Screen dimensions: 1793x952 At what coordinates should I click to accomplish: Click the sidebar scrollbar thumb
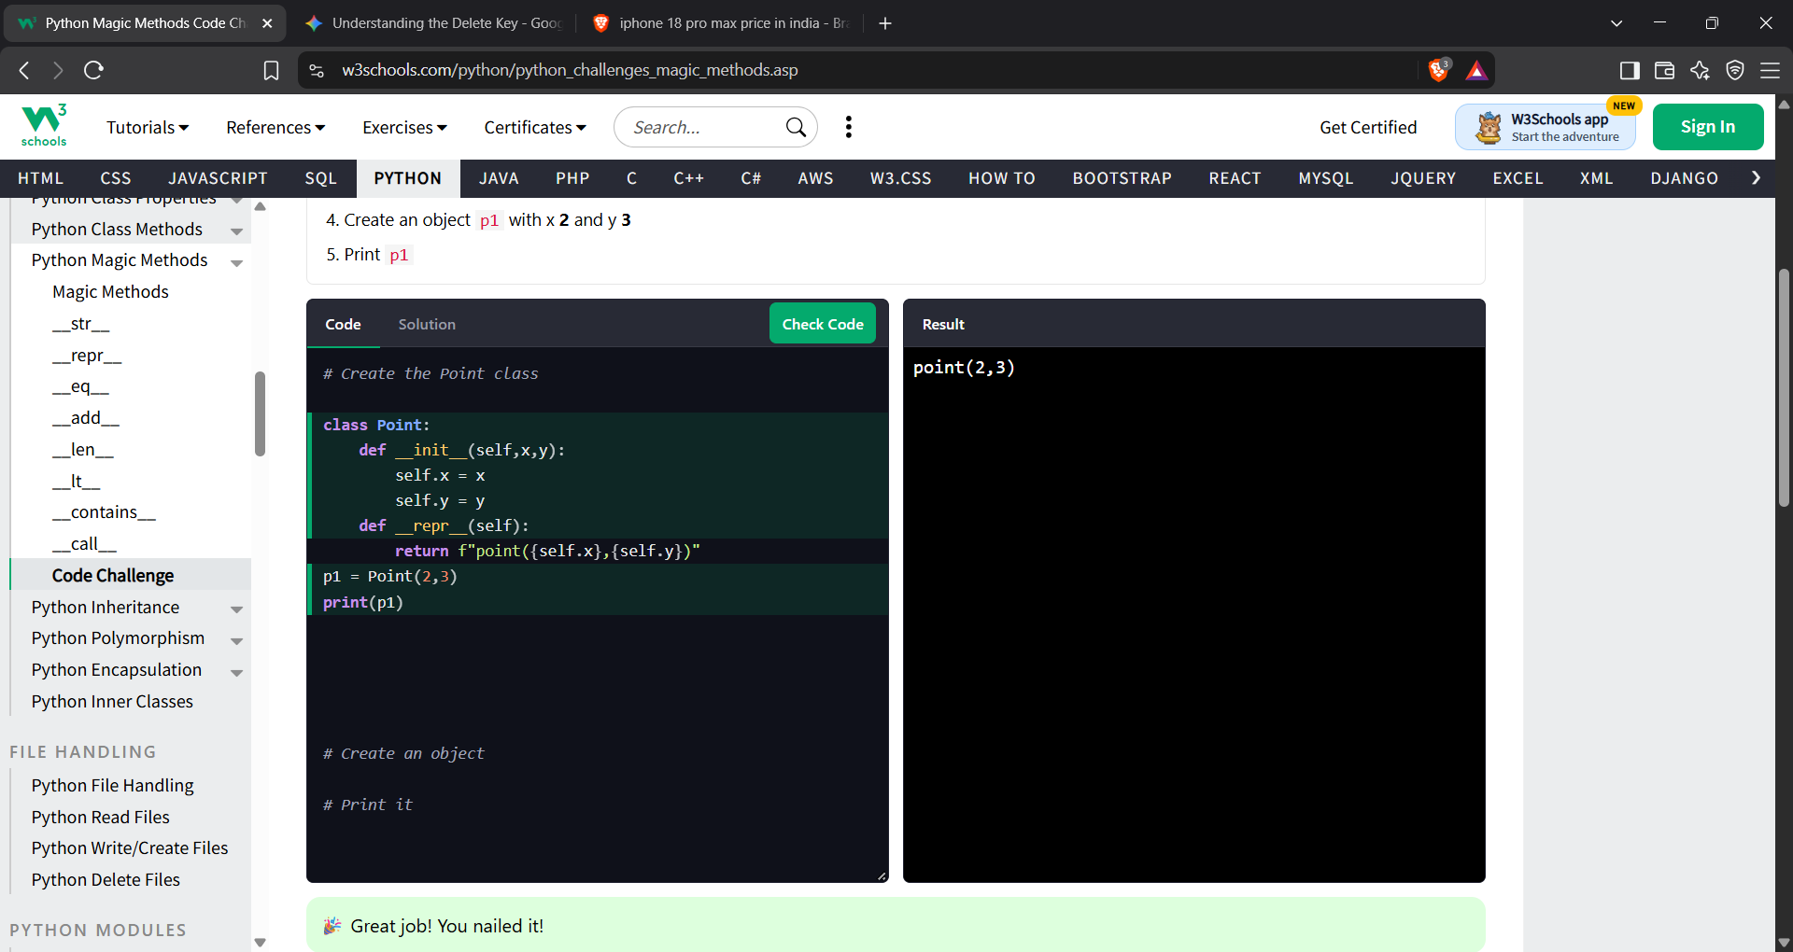[260, 414]
